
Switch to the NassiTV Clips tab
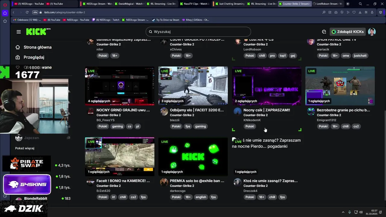(x=195, y=4)
